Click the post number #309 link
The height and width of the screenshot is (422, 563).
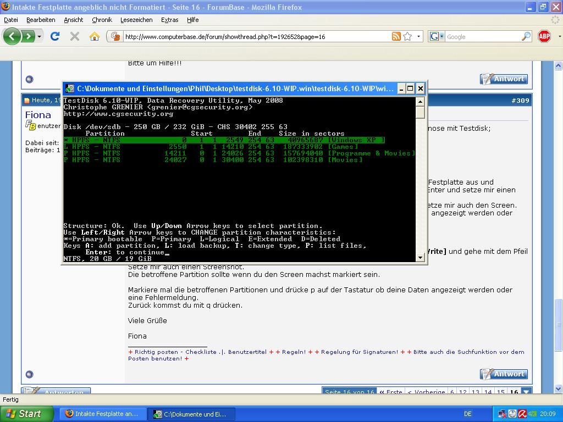(520, 101)
